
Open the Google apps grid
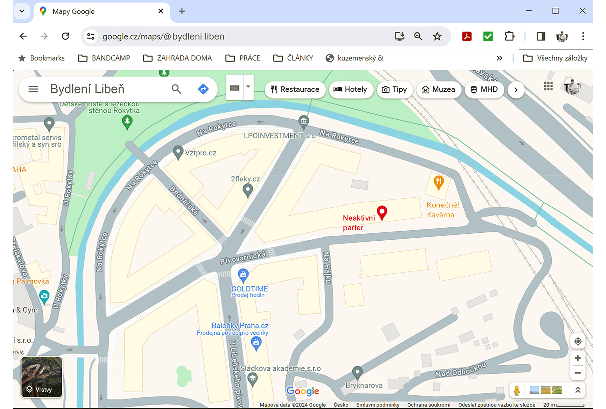[548, 86]
